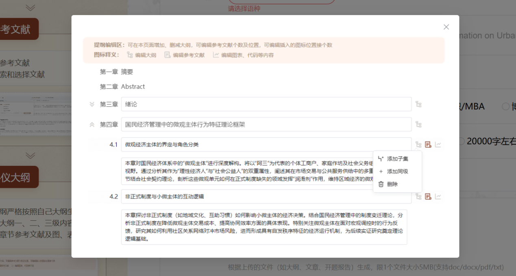Edit references icon on section 4.2
The height and width of the screenshot is (276, 516).
428,196
